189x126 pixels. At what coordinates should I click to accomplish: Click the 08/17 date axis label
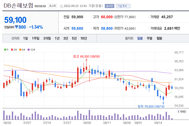(x=107, y=123)
